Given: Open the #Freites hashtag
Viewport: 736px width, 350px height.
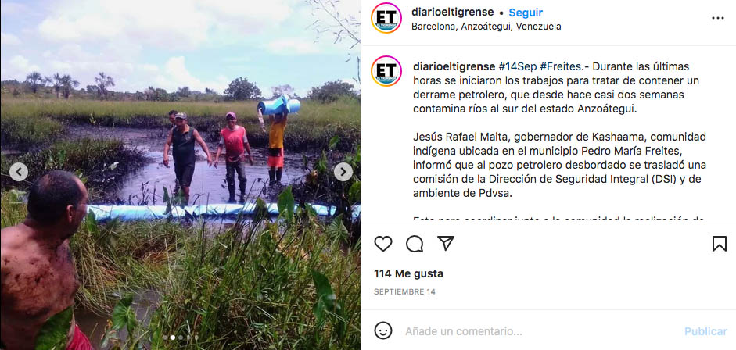Looking at the screenshot, I should coord(561,66).
